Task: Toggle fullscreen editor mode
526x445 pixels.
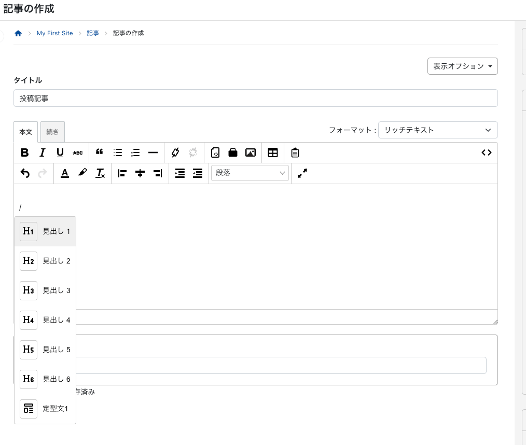Action: pyautogui.click(x=302, y=173)
